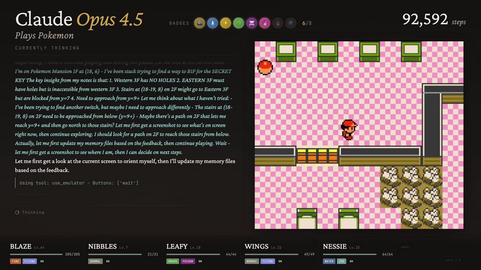The image size is (481, 270).
Task: Click BLAZE's Lv.64 level label
Action: [x=39, y=248]
